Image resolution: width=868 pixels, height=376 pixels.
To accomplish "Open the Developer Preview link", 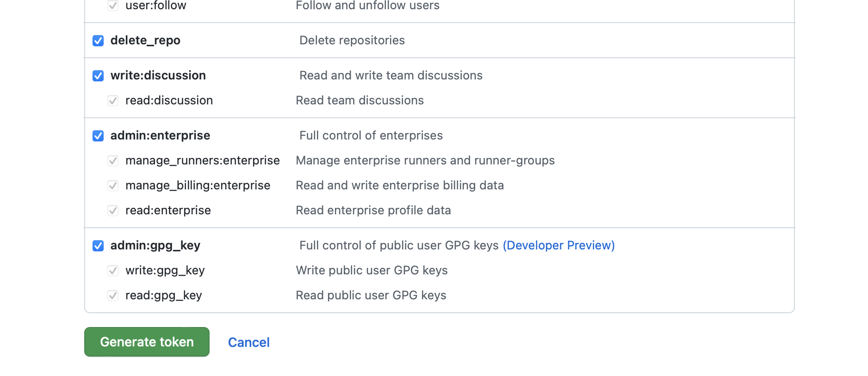I will coord(558,245).
